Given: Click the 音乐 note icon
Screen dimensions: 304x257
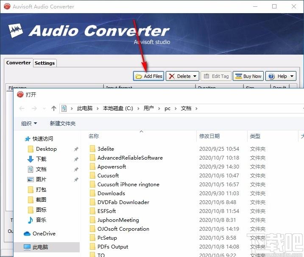Looking at the screenshot, I should coord(30,220).
